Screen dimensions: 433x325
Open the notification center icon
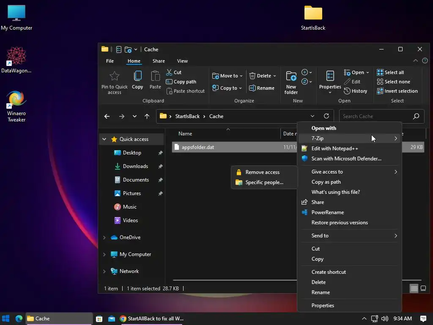coord(423,319)
